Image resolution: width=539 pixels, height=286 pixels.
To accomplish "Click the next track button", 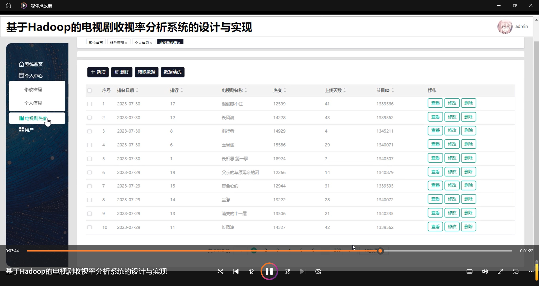I will (302, 271).
